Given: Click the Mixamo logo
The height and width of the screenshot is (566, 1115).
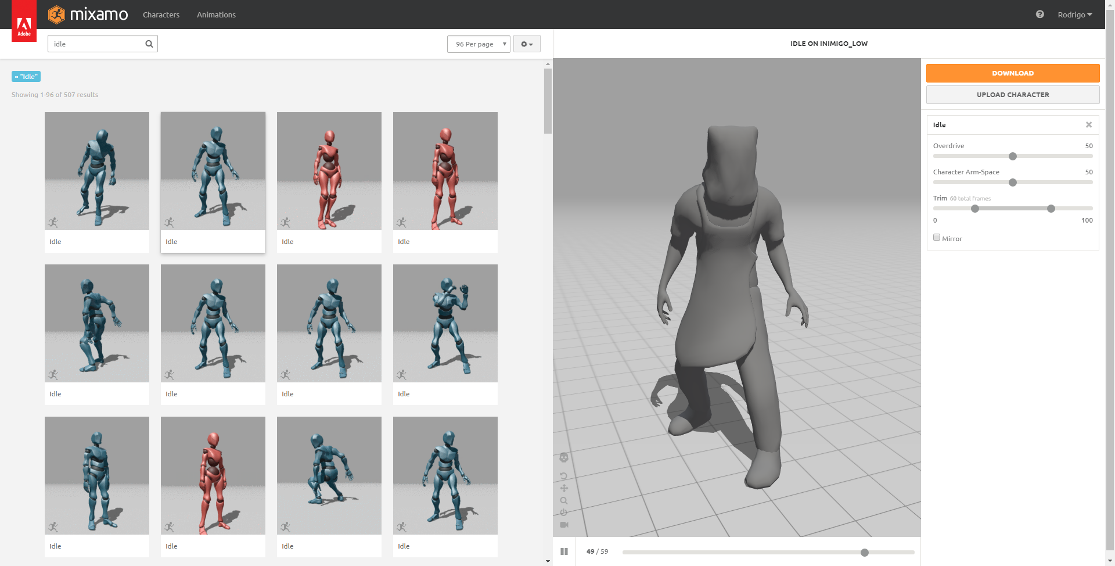Looking at the screenshot, I should (88, 15).
